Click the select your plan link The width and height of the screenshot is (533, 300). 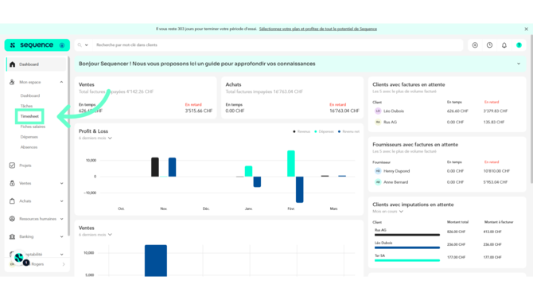tap(318, 29)
